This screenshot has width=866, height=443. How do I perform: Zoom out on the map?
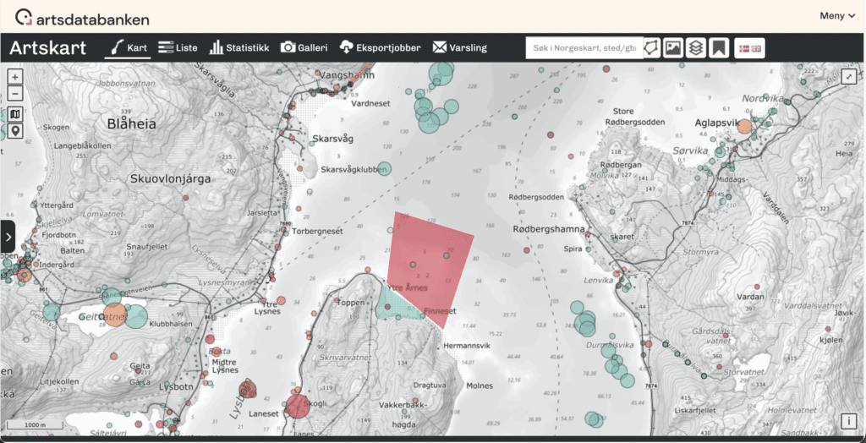click(x=15, y=93)
